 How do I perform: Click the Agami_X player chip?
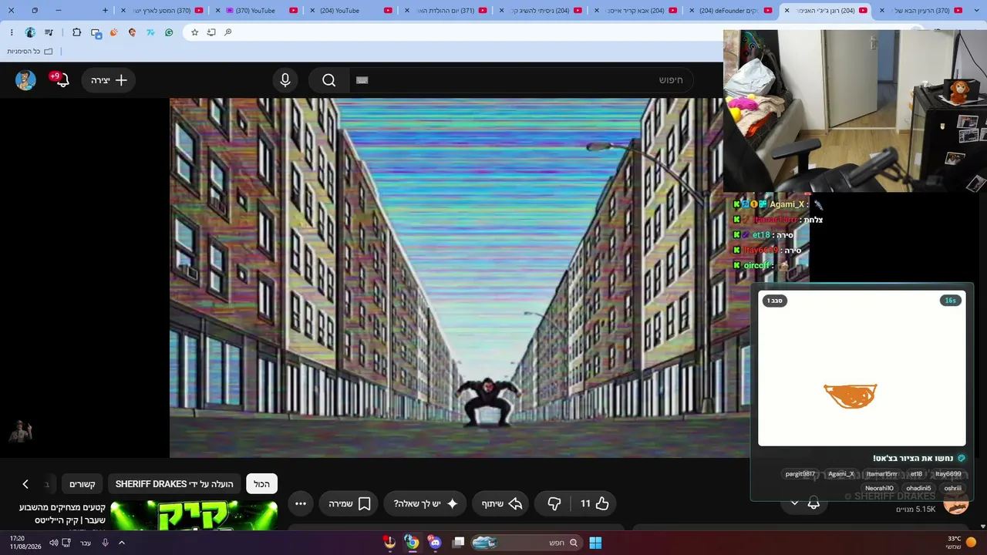coord(841,474)
